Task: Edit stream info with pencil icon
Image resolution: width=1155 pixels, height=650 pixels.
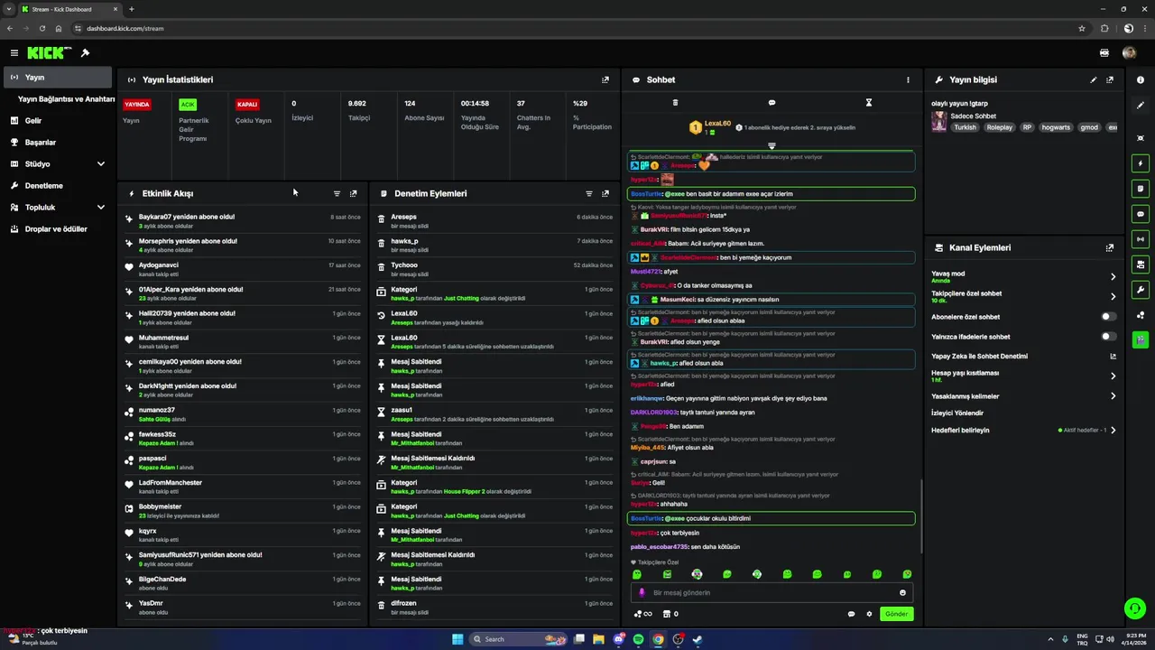Action: 1094,79
